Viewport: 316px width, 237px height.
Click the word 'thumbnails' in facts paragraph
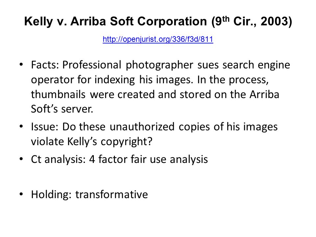pos(58,94)
